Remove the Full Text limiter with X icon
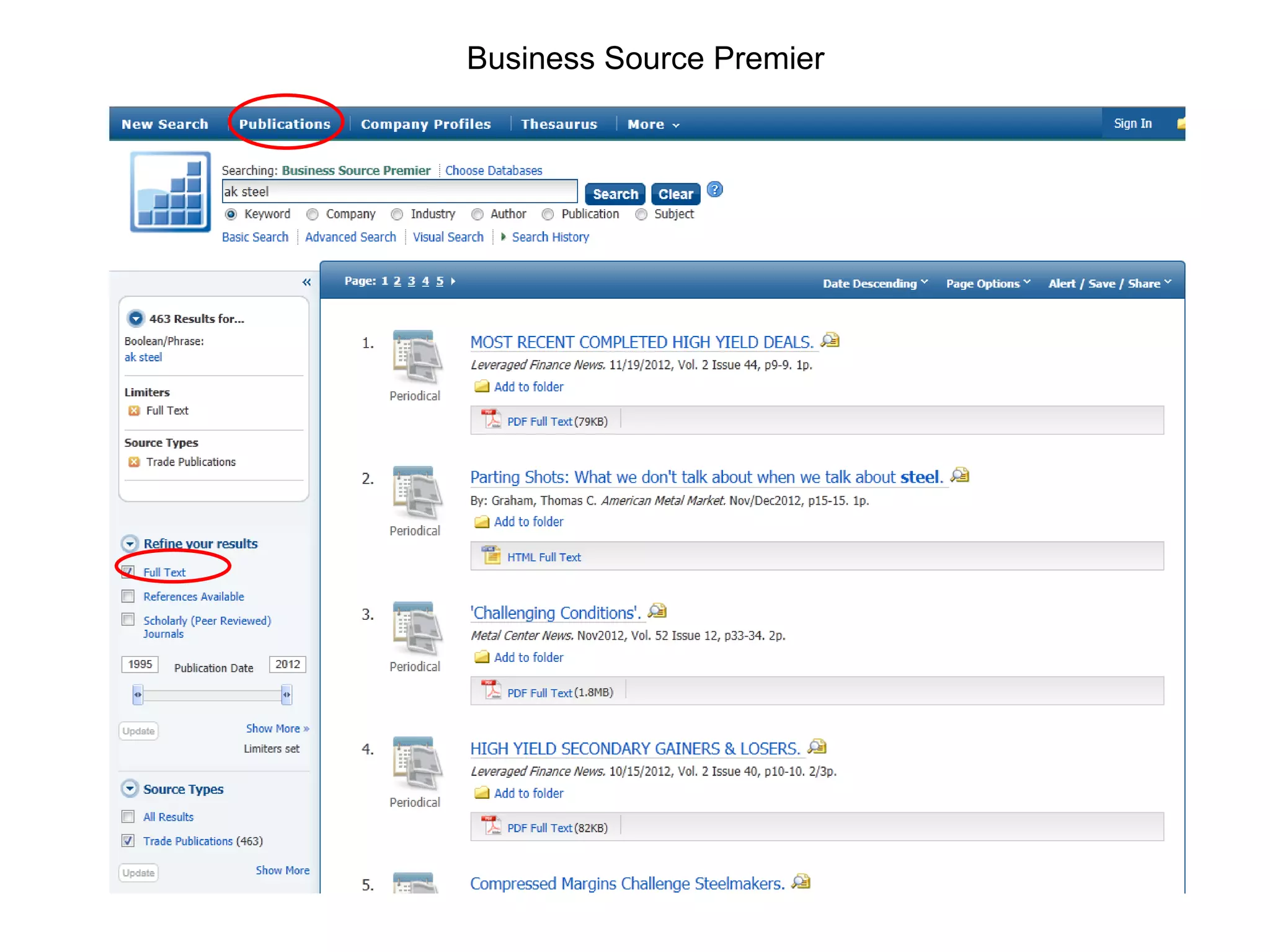Image resolution: width=1270 pixels, height=952 pixels. click(x=133, y=411)
